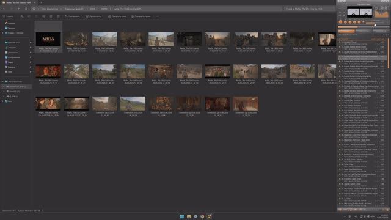391x220 pixels.
Task: Click the highlighted current track in AIMP playlist
Action: pos(362,57)
